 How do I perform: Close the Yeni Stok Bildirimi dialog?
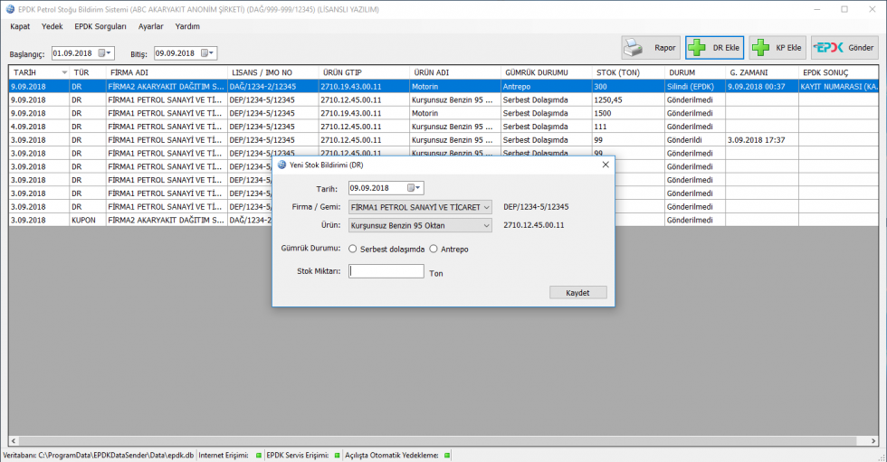click(605, 165)
